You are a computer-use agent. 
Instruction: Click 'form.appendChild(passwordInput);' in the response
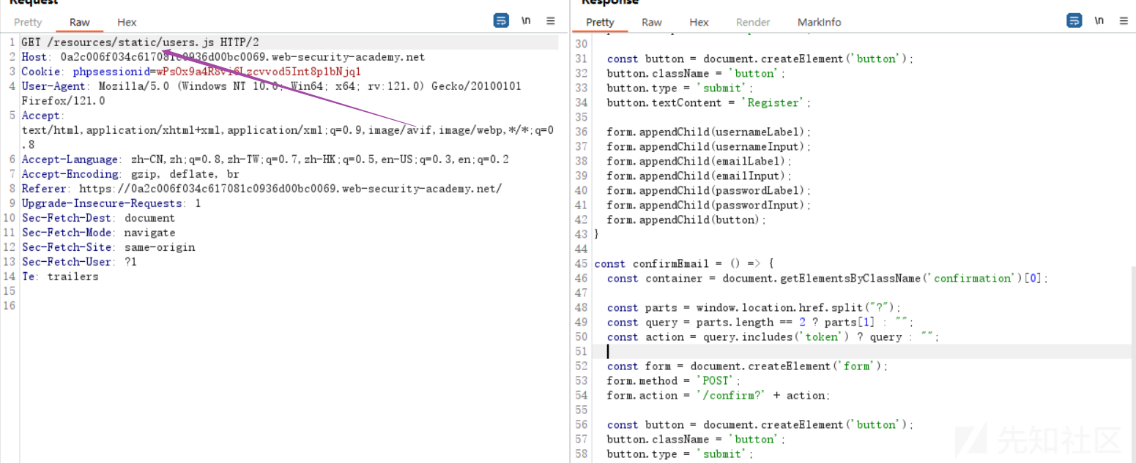709,205
